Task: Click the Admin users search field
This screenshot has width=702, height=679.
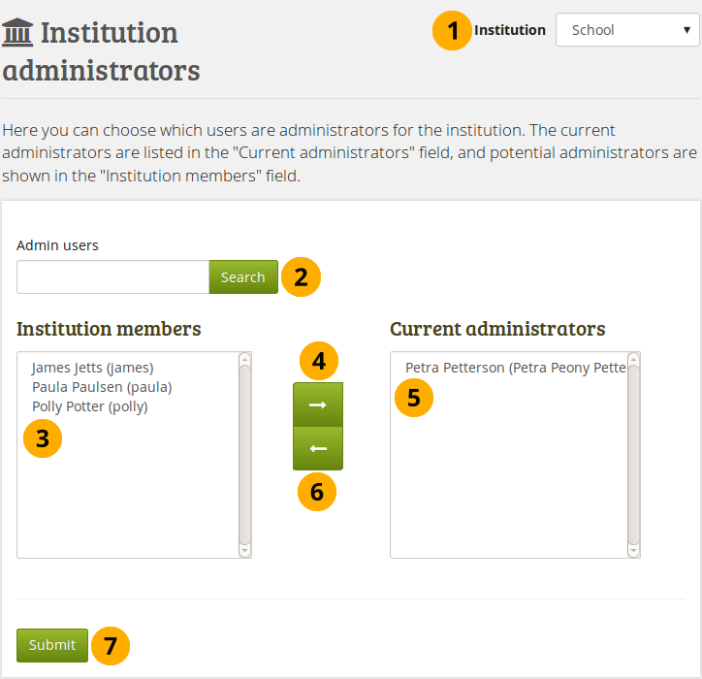Action: point(112,277)
